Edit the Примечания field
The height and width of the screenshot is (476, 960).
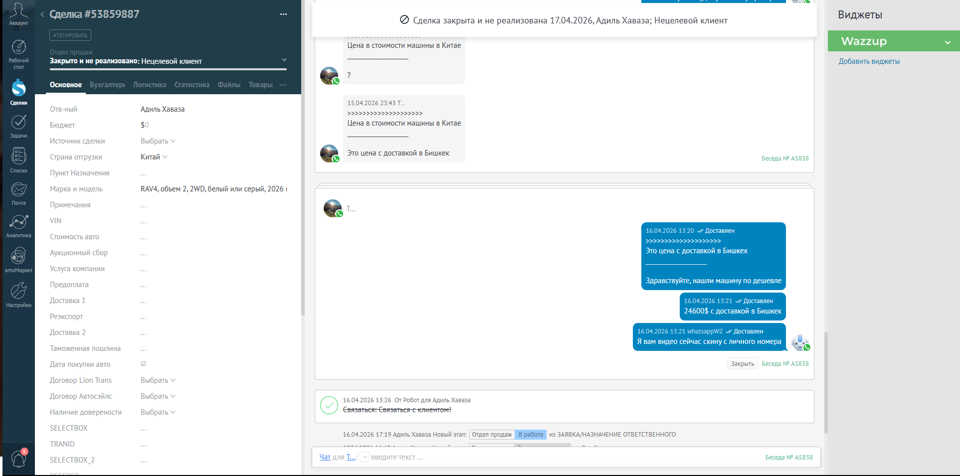[x=144, y=205]
